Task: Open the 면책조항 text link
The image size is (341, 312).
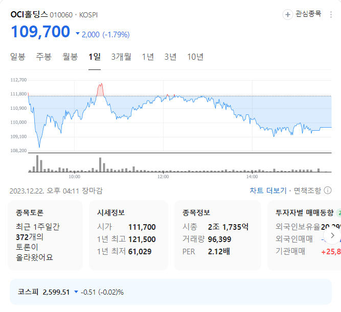Action: tap(307, 190)
